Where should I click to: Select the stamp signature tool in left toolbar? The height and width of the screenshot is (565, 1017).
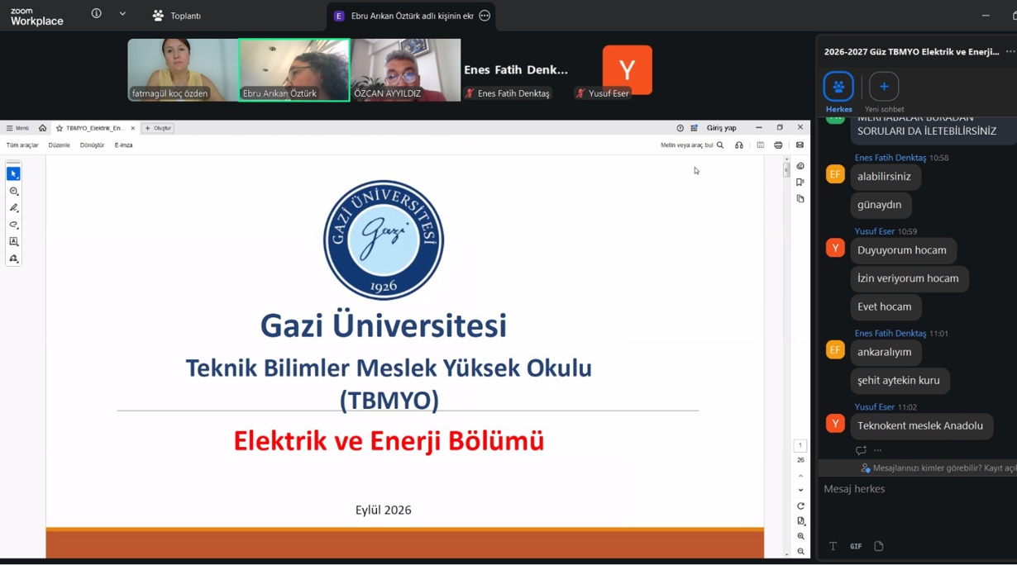pos(13,259)
